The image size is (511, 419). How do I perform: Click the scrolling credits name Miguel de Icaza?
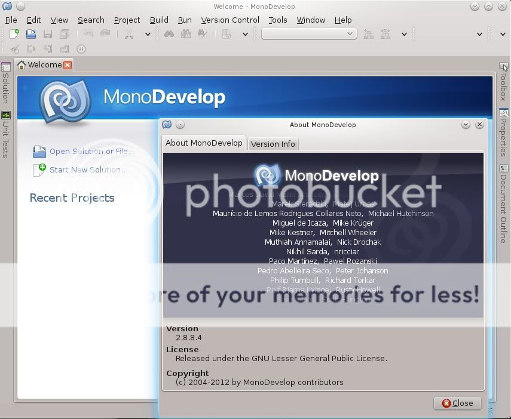click(299, 223)
